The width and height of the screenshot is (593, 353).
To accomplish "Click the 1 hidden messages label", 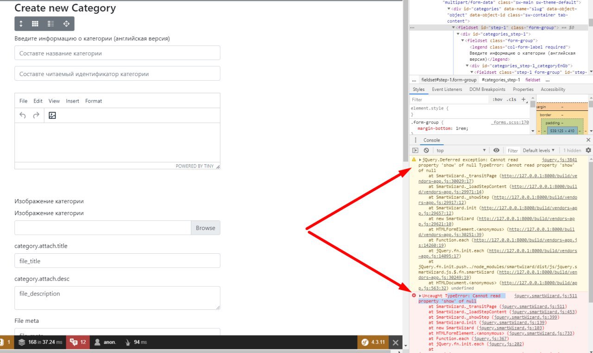I will [572, 150].
